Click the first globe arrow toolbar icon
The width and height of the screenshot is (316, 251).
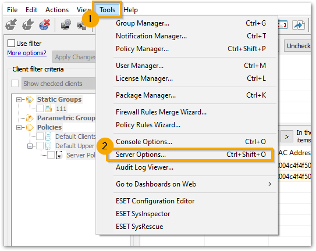(11, 24)
